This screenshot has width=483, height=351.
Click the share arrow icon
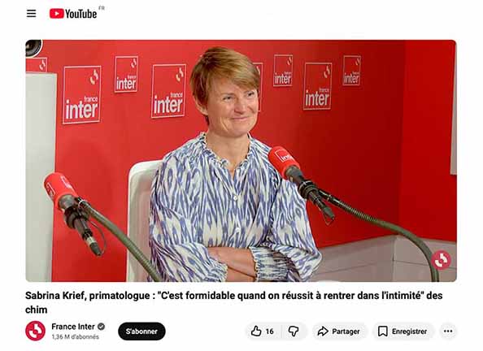323,331
